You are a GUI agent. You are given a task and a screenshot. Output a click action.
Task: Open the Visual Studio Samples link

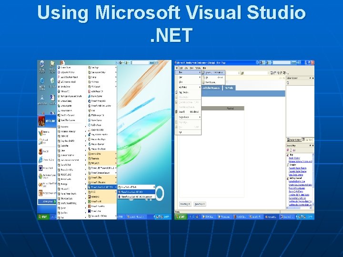(296, 175)
